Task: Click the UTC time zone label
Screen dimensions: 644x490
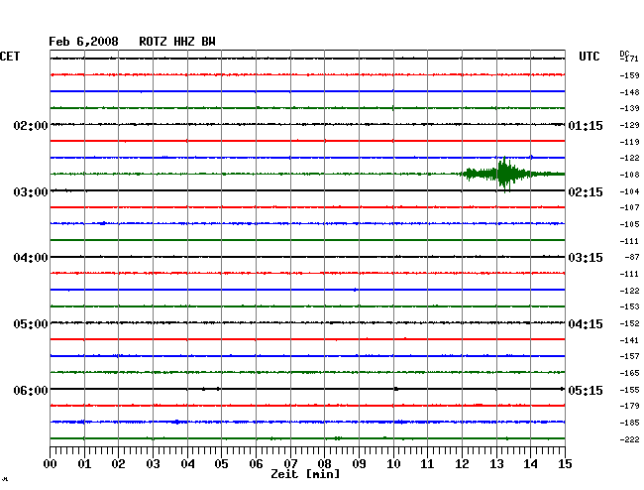Action: point(589,57)
